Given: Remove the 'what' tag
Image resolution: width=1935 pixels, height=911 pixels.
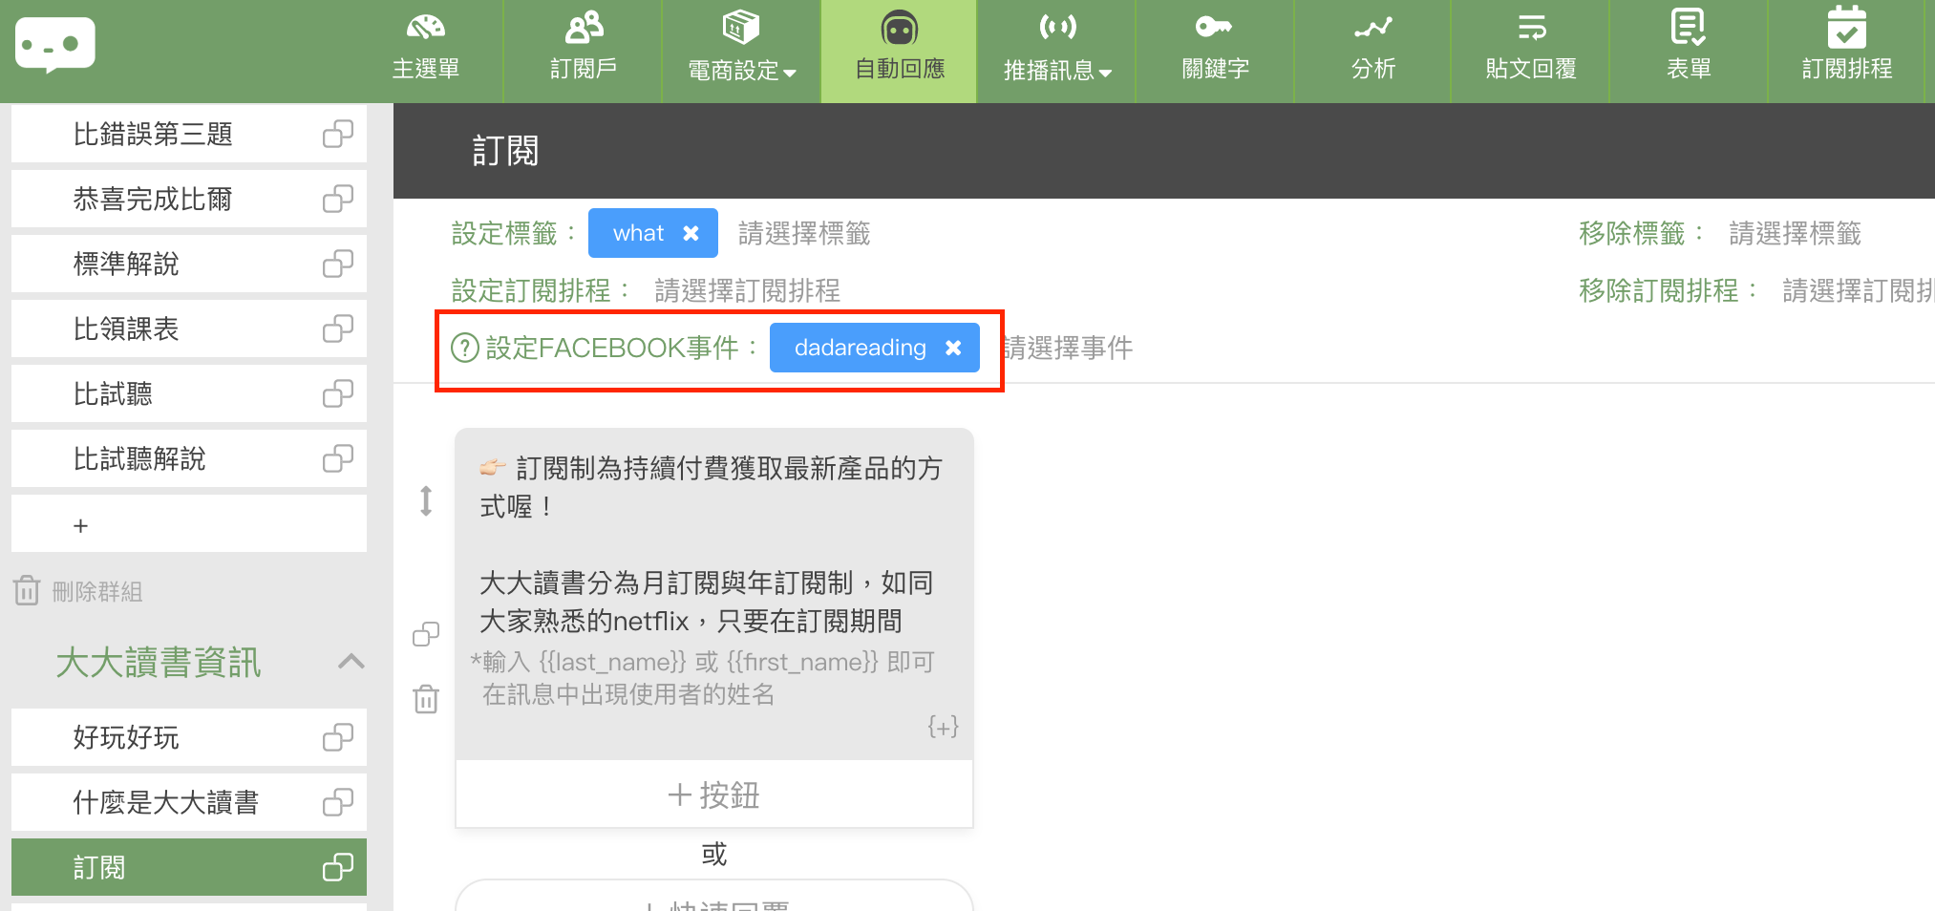Looking at the screenshot, I should (x=691, y=233).
